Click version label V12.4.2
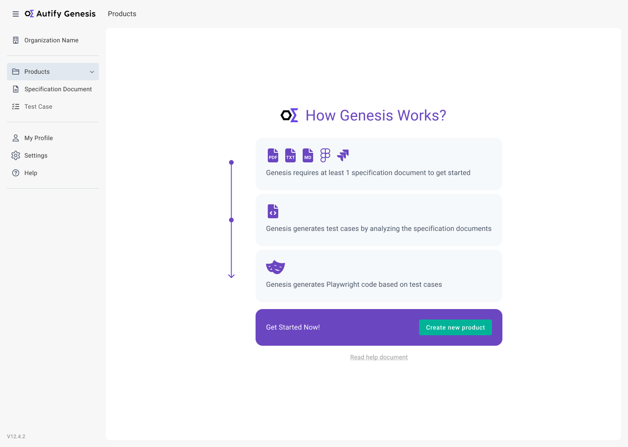The image size is (628, 447). [x=16, y=437]
